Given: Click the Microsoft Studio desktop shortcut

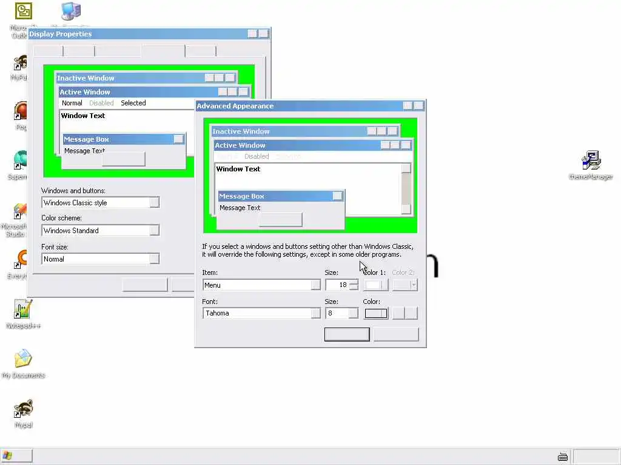Looking at the screenshot, I should pos(20,211).
